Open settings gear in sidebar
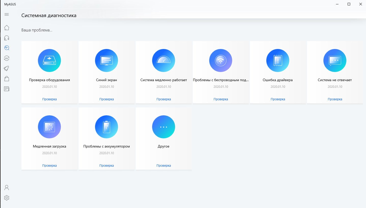Screen dimensions: 366x208 pos(7,198)
